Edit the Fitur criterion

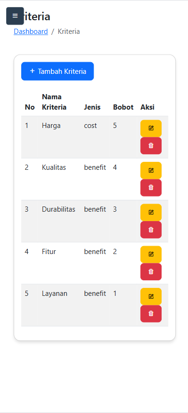tap(151, 254)
